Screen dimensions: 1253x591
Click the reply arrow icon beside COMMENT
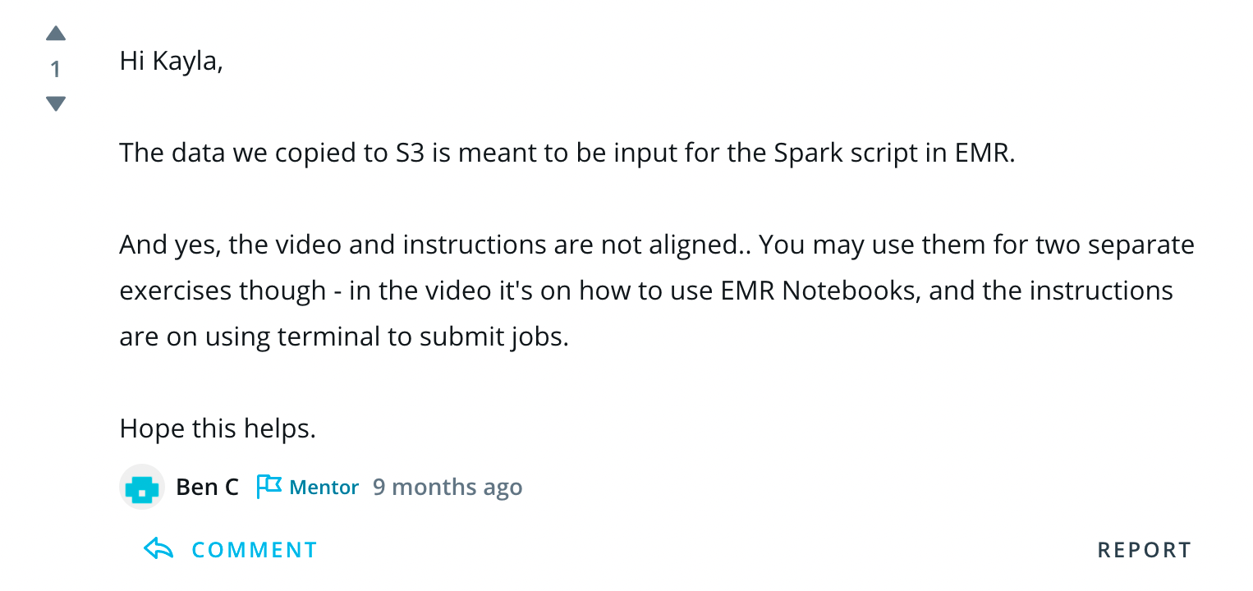[158, 549]
